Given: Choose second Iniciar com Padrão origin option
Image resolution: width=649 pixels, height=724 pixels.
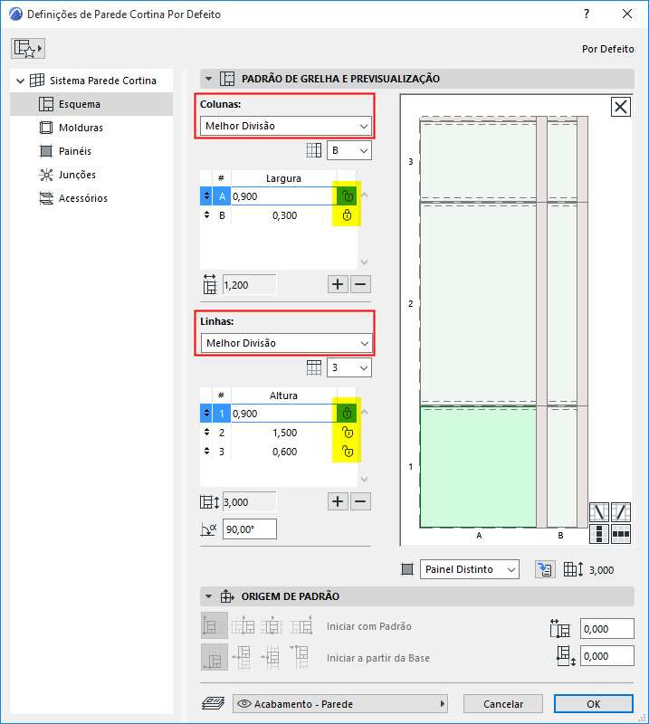Looking at the screenshot, I should pyautogui.click(x=243, y=625).
